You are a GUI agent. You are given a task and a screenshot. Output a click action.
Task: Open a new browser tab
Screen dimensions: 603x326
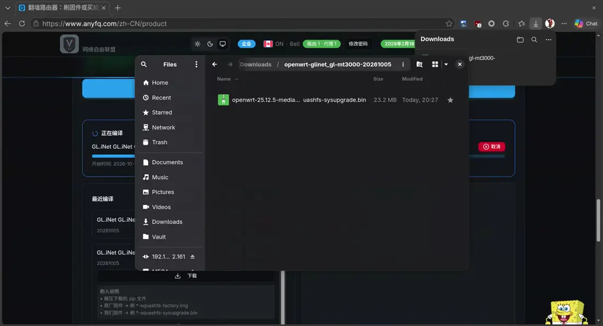pyautogui.click(x=118, y=8)
